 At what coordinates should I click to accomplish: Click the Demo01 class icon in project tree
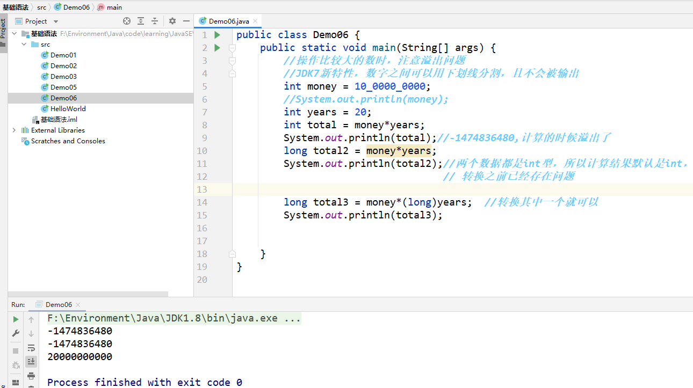45,55
